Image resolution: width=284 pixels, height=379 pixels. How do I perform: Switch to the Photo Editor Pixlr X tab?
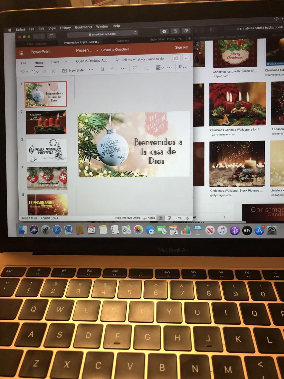(x=166, y=39)
